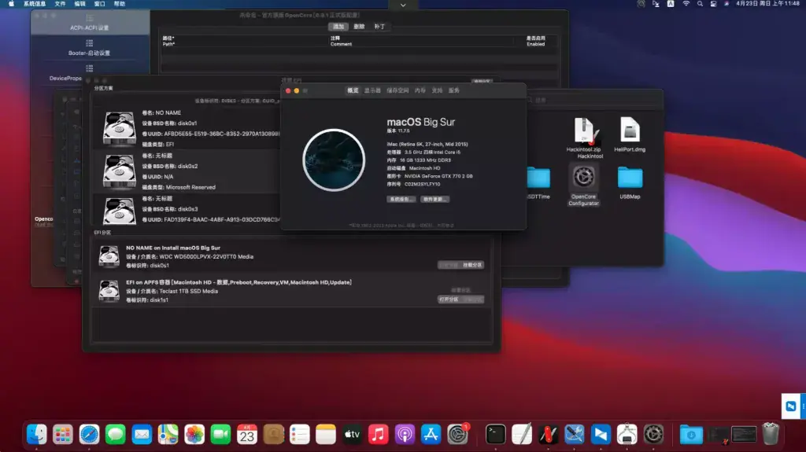
Task: Select Booter settings in OpenCore sidebar
Action: [90, 48]
